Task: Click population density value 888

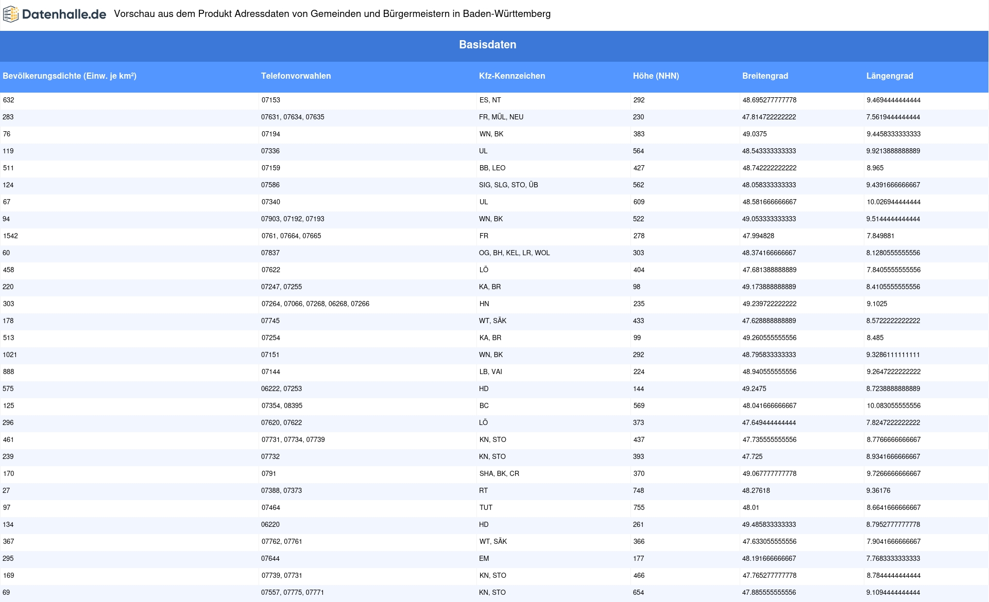Action: point(8,372)
